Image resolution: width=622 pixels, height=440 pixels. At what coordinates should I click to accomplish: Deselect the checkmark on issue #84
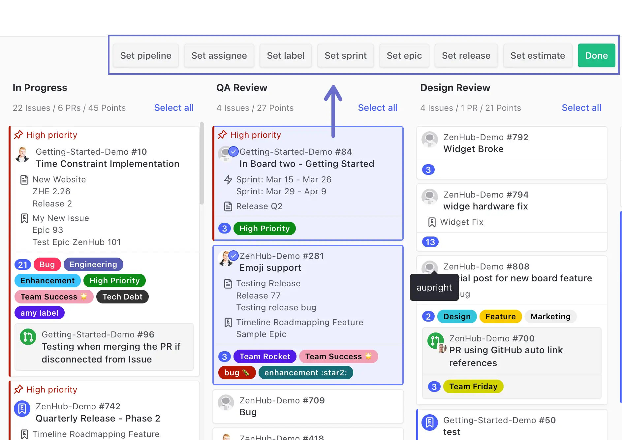click(x=233, y=151)
